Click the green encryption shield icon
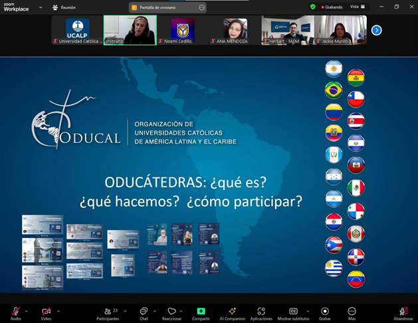 [x=313, y=7]
